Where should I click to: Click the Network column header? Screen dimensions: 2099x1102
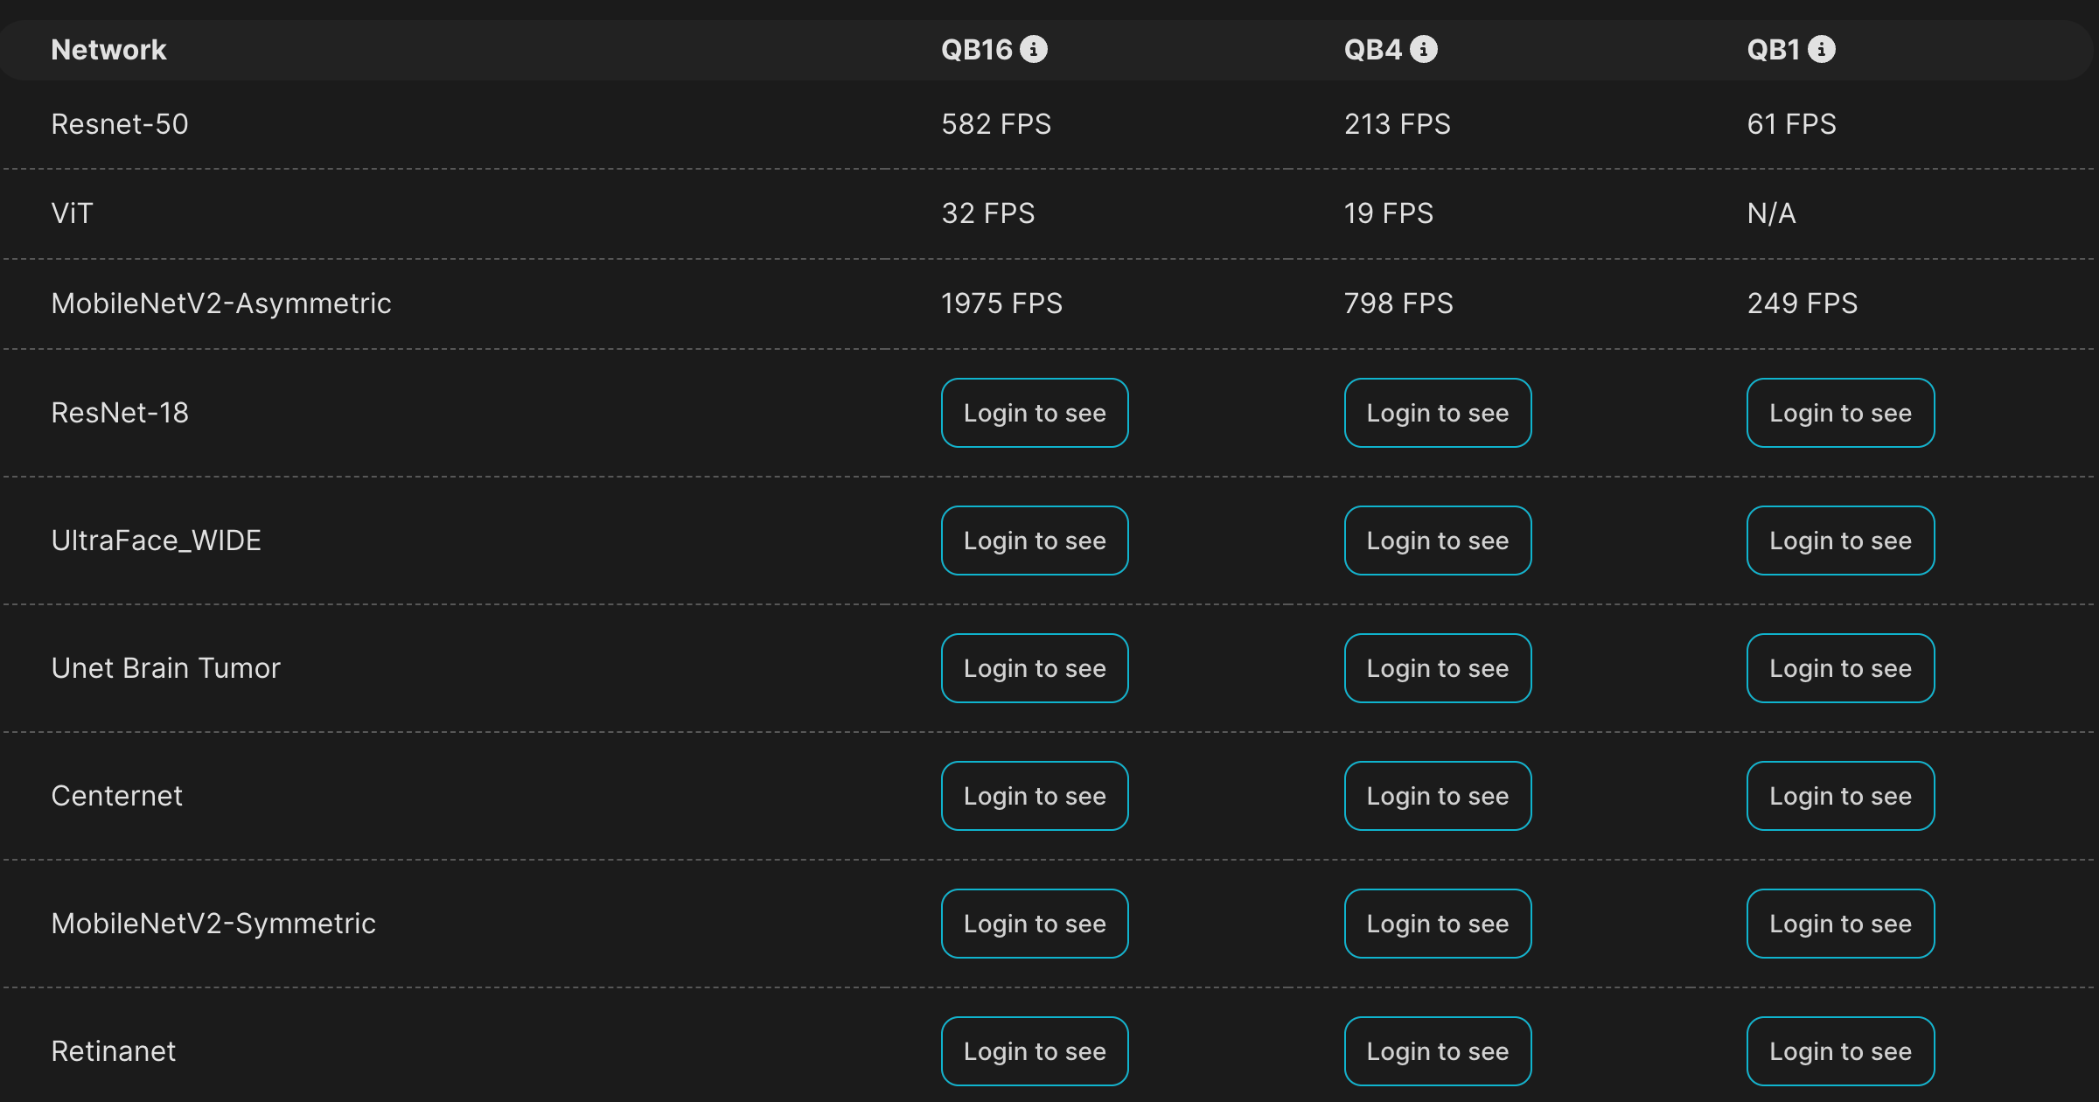point(108,49)
